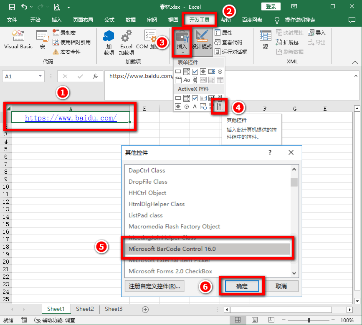The width and height of the screenshot is (362, 325).
Task: Insert form control scroll bar
Action: [195, 80]
